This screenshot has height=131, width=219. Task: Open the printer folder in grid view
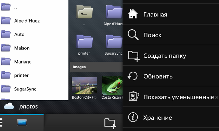[x=85, y=45]
